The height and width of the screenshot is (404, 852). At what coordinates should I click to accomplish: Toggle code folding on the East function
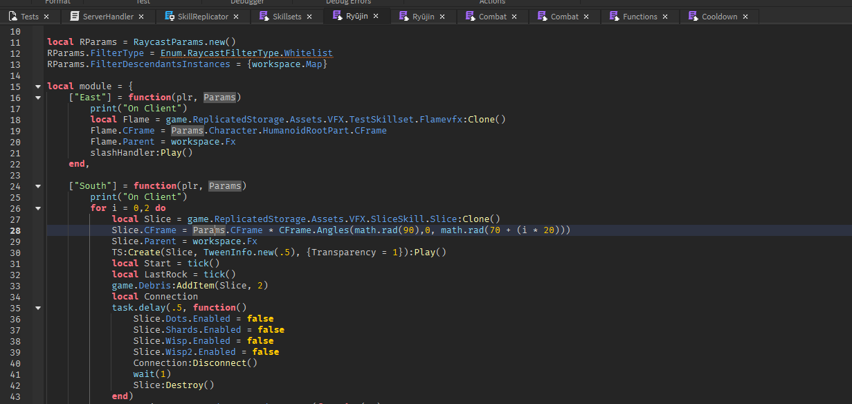coord(37,97)
